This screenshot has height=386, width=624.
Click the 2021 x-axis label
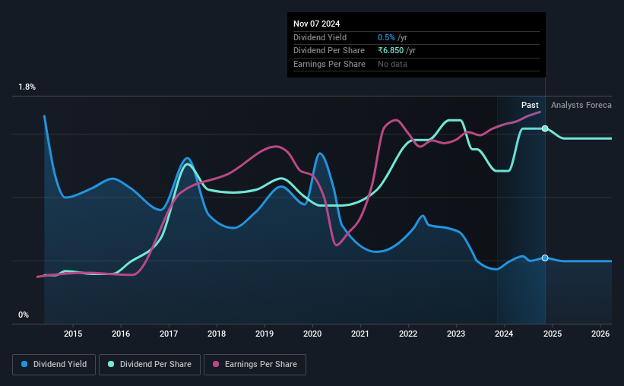pyautogui.click(x=360, y=334)
